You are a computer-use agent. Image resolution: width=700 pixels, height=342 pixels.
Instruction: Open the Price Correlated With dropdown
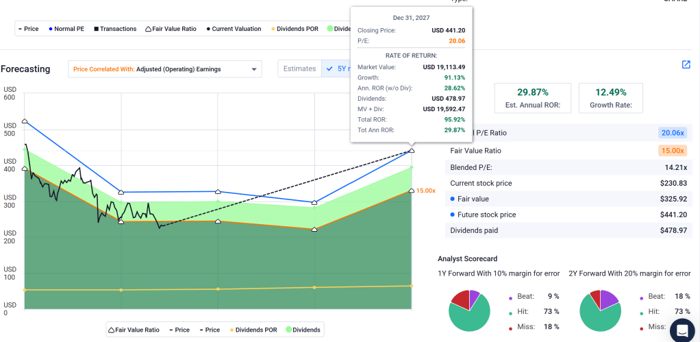click(x=164, y=69)
